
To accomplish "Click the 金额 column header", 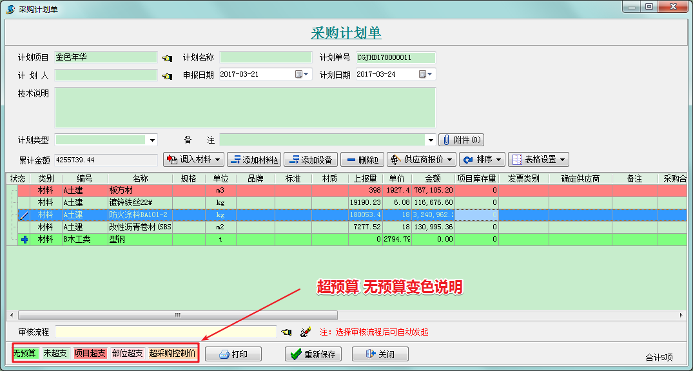I will [x=433, y=179].
